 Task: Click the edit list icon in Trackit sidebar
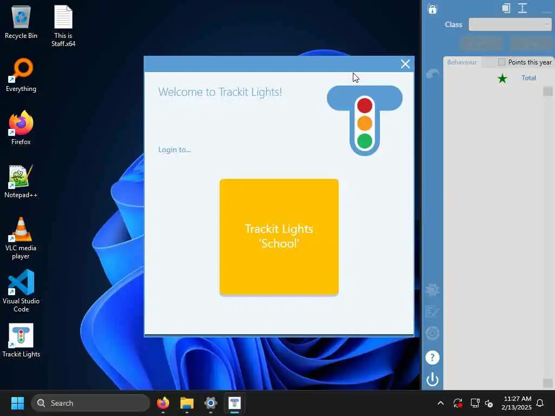tap(433, 311)
